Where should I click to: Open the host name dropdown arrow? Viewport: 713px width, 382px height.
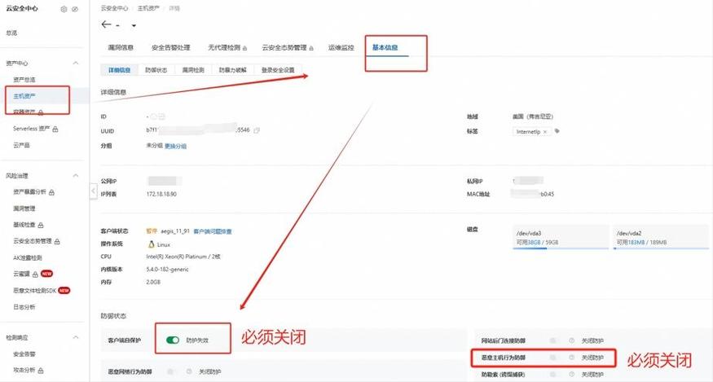[x=134, y=25]
